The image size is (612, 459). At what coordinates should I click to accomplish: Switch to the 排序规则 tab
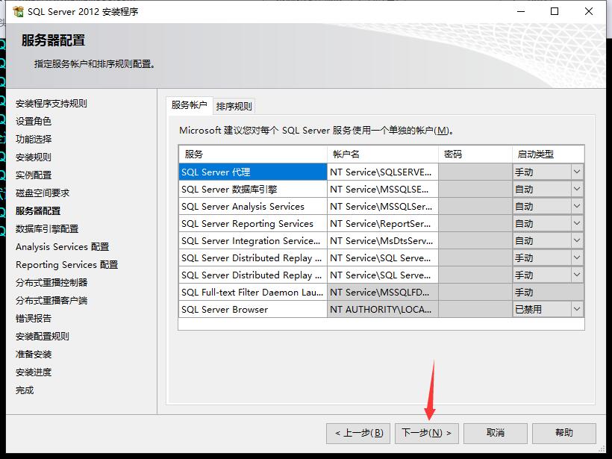[234, 106]
